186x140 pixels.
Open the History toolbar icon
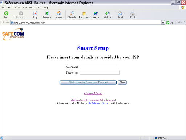108,13
